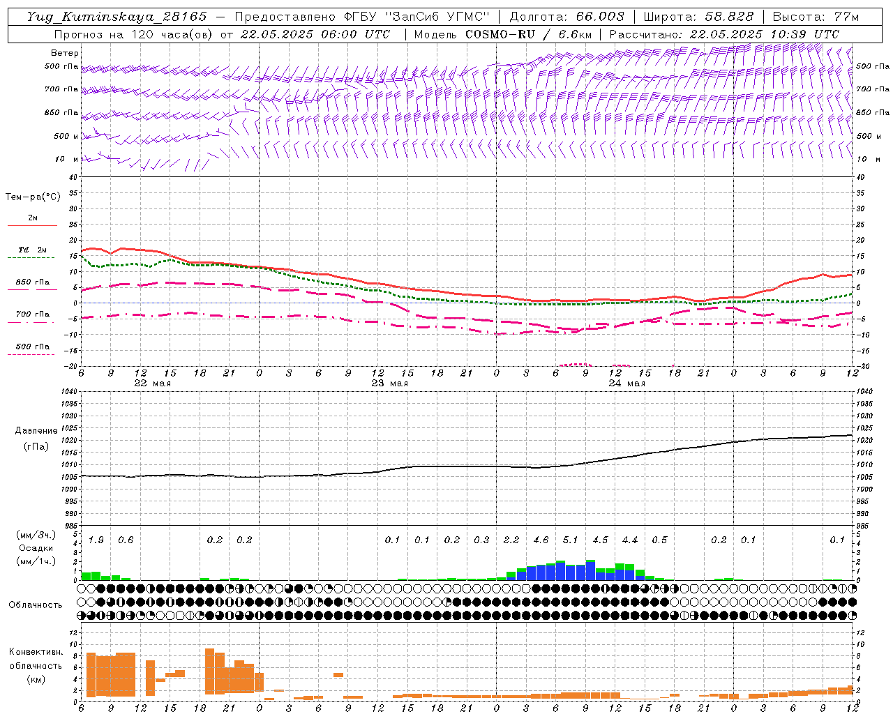Click the '(км)' convective cloud unit label
Screen dimensions: 893x714
[36, 679]
